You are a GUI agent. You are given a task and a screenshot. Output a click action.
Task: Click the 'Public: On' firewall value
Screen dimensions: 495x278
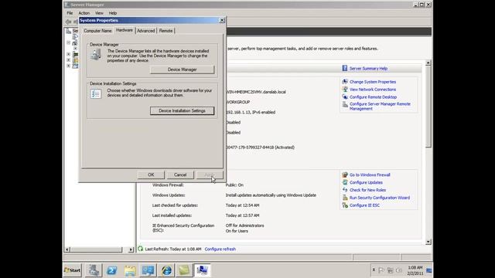pos(234,185)
